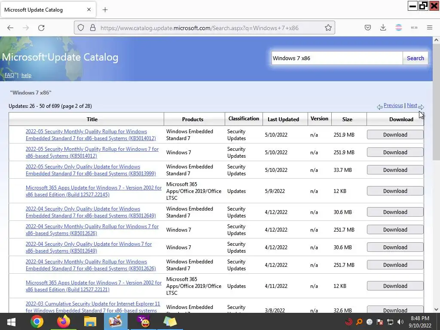The height and width of the screenshot is (330, 440).
Task: Select the Microsoft Update Catalog tab
Action: 48,10
